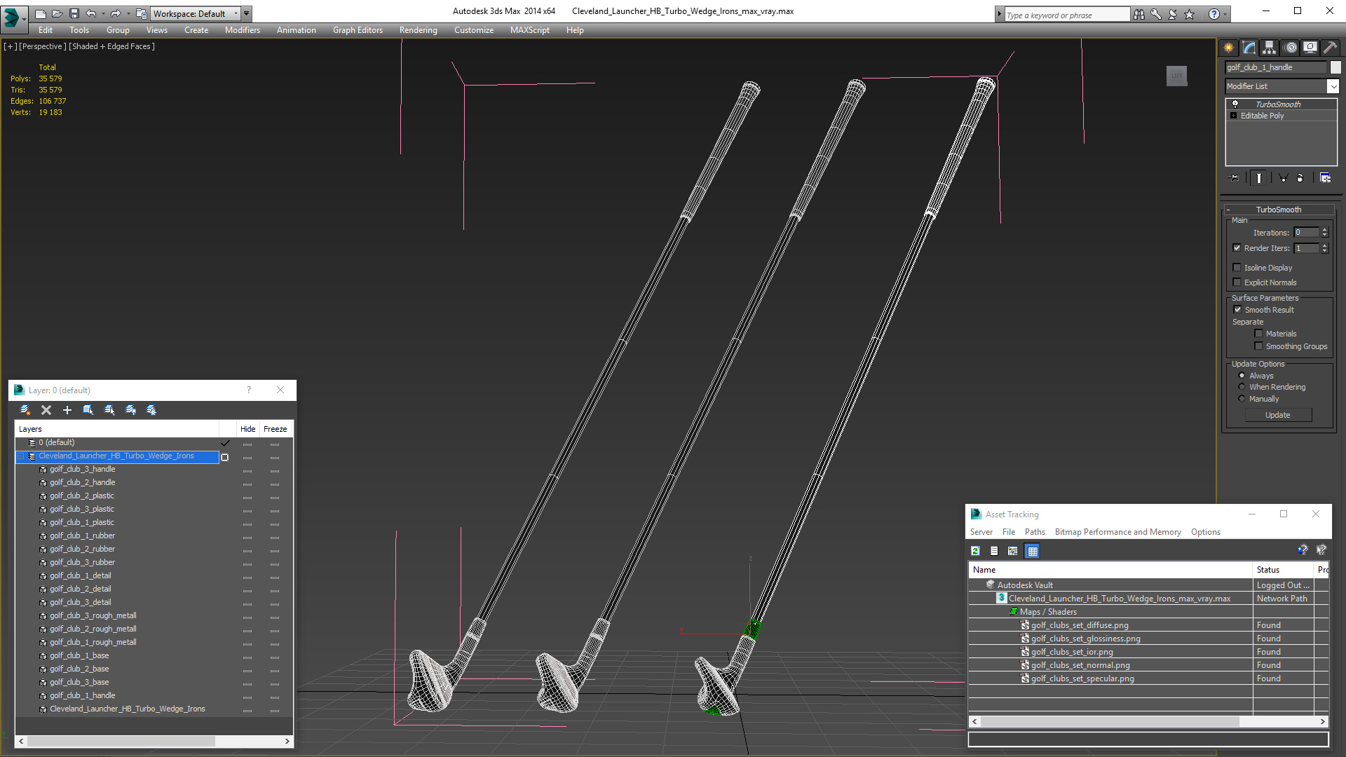Screen dimensions: 1346x757
Task: Select When Rendering update option
Action: point(1242,387)
